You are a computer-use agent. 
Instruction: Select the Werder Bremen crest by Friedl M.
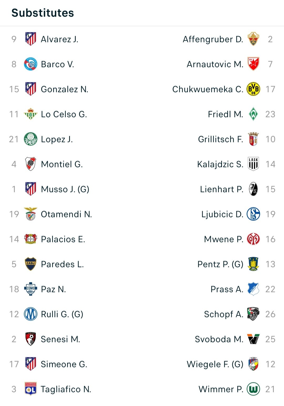(x=253, y=114)
